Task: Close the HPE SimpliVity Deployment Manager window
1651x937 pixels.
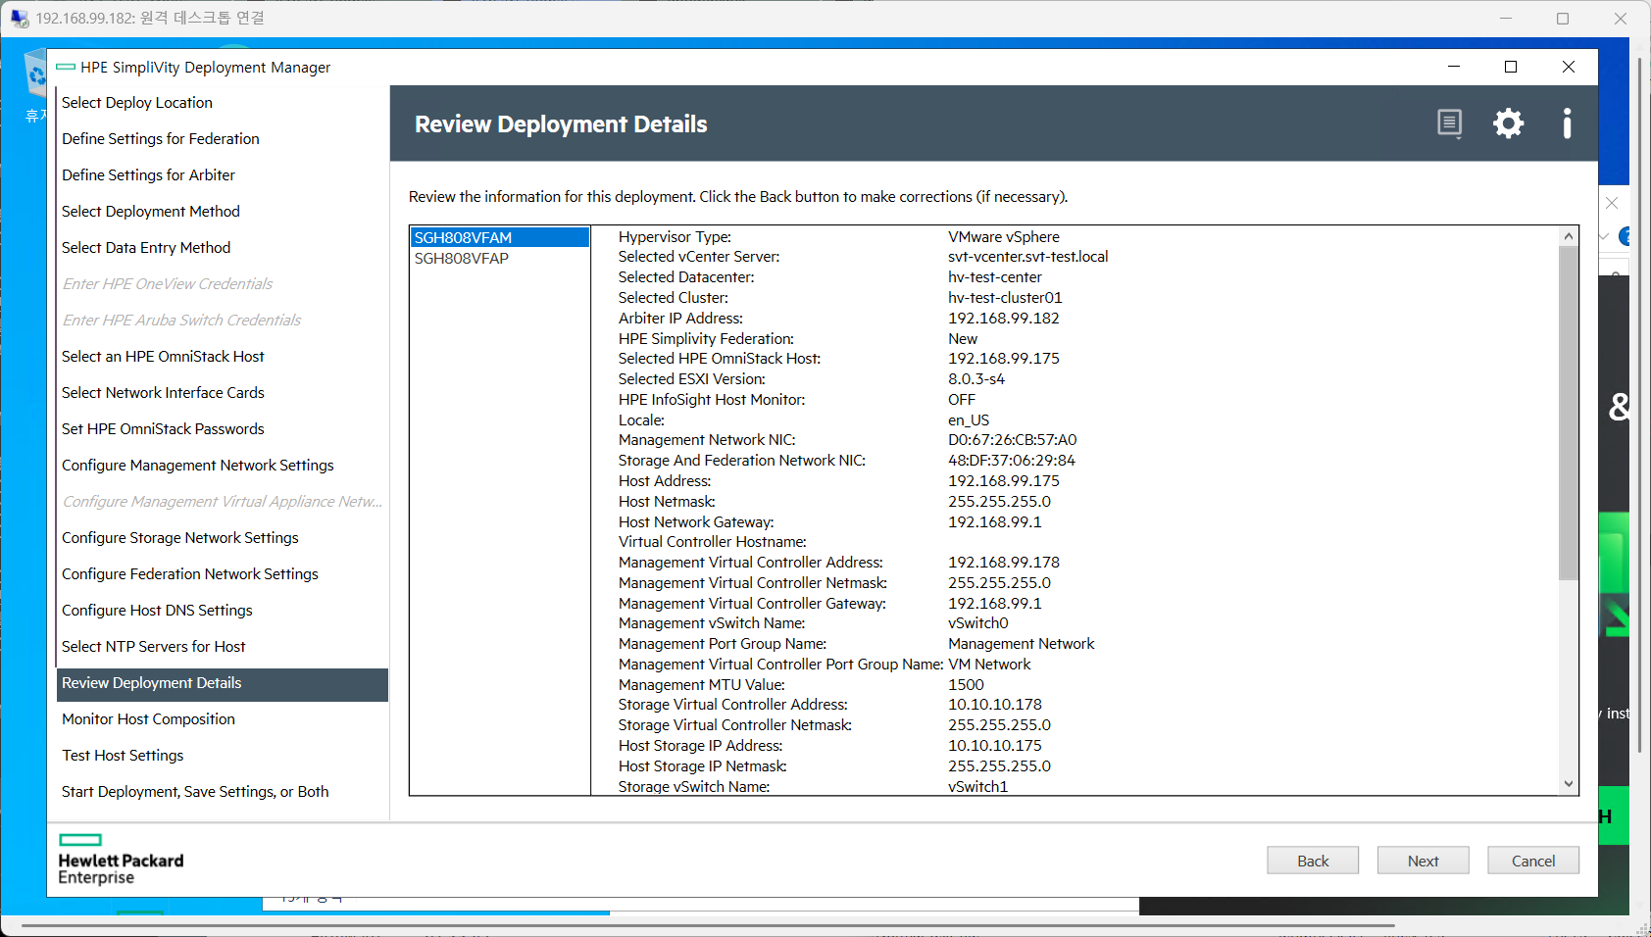Action: pyautogui.click(x=1569, y=67)
